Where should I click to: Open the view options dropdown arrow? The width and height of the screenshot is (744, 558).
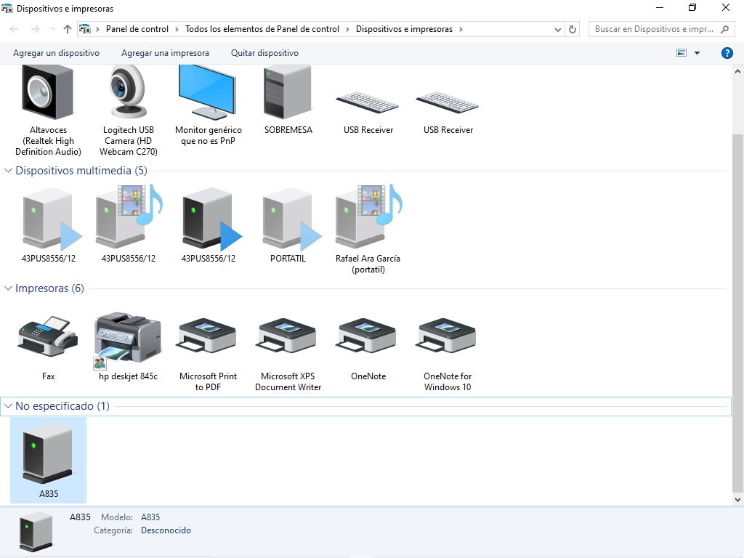point(697,53)
